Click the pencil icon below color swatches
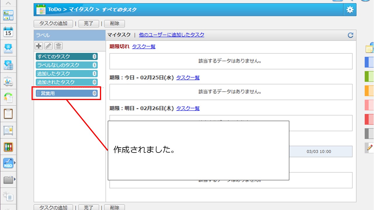The height and width of the screenshot is (210, 374). coord(370,148)
